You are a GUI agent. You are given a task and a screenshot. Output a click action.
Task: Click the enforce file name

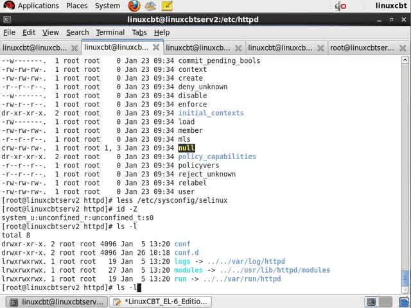[193, 104]
